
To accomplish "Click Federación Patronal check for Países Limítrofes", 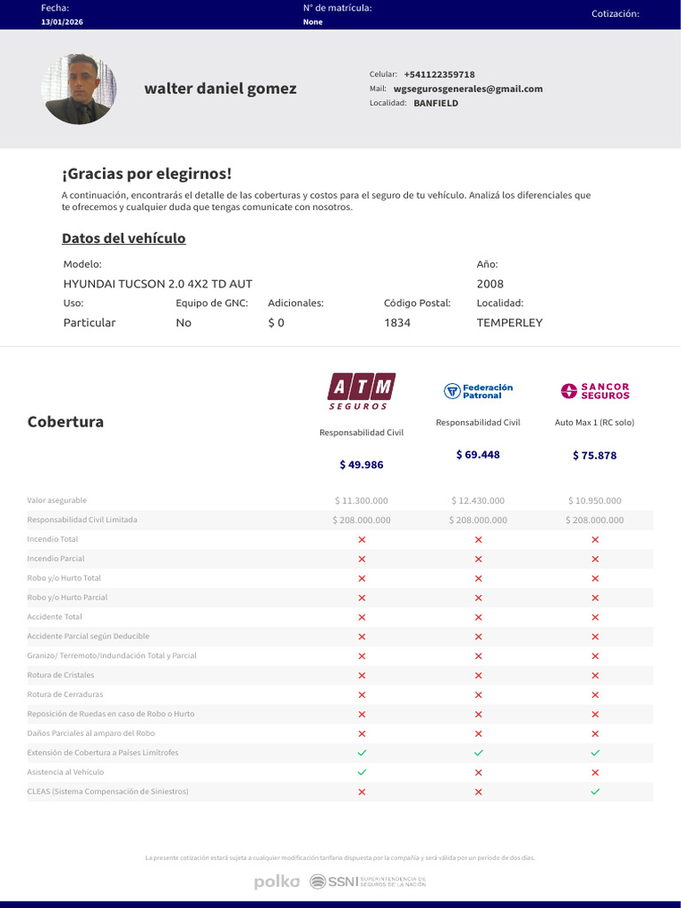I will coord(478,753).
